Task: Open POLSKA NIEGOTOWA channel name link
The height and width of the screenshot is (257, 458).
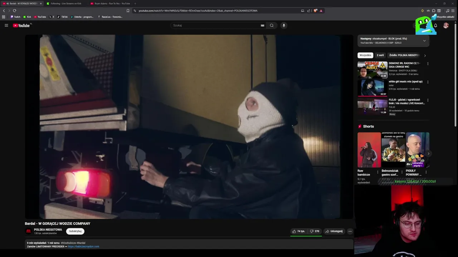Action: coord(48,230)
